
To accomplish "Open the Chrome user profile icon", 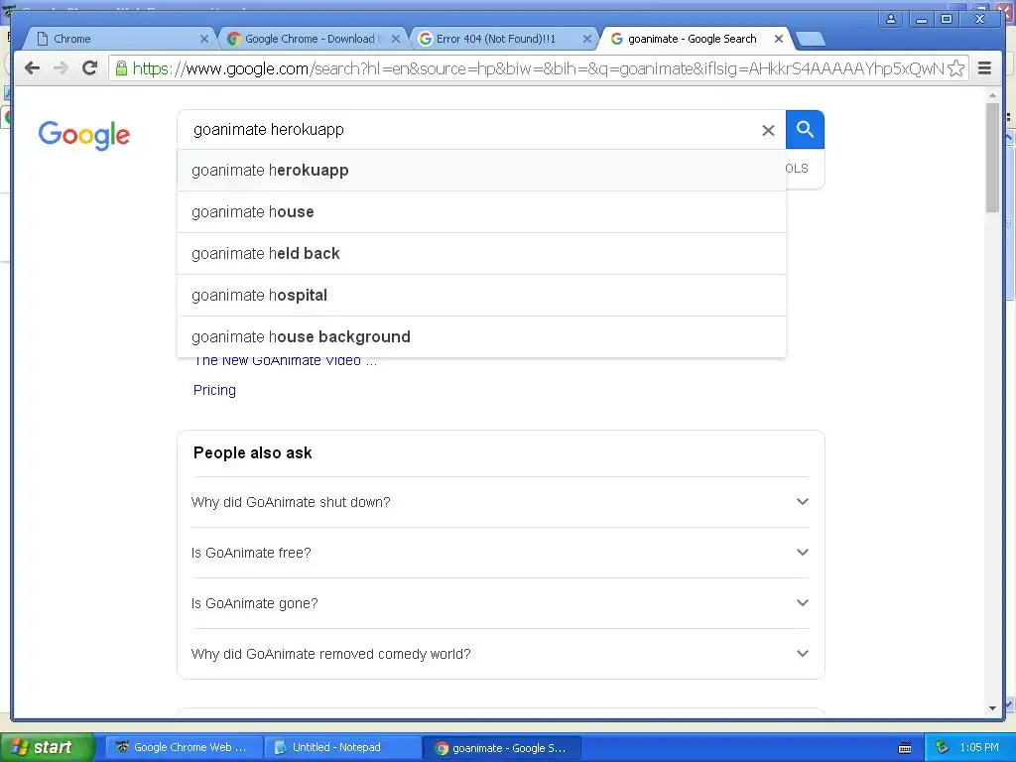I will pos(891,20).
